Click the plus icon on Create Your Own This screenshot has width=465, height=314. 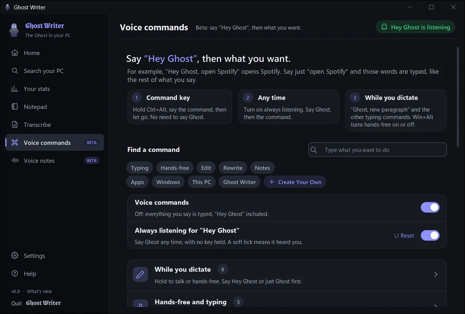272,182
